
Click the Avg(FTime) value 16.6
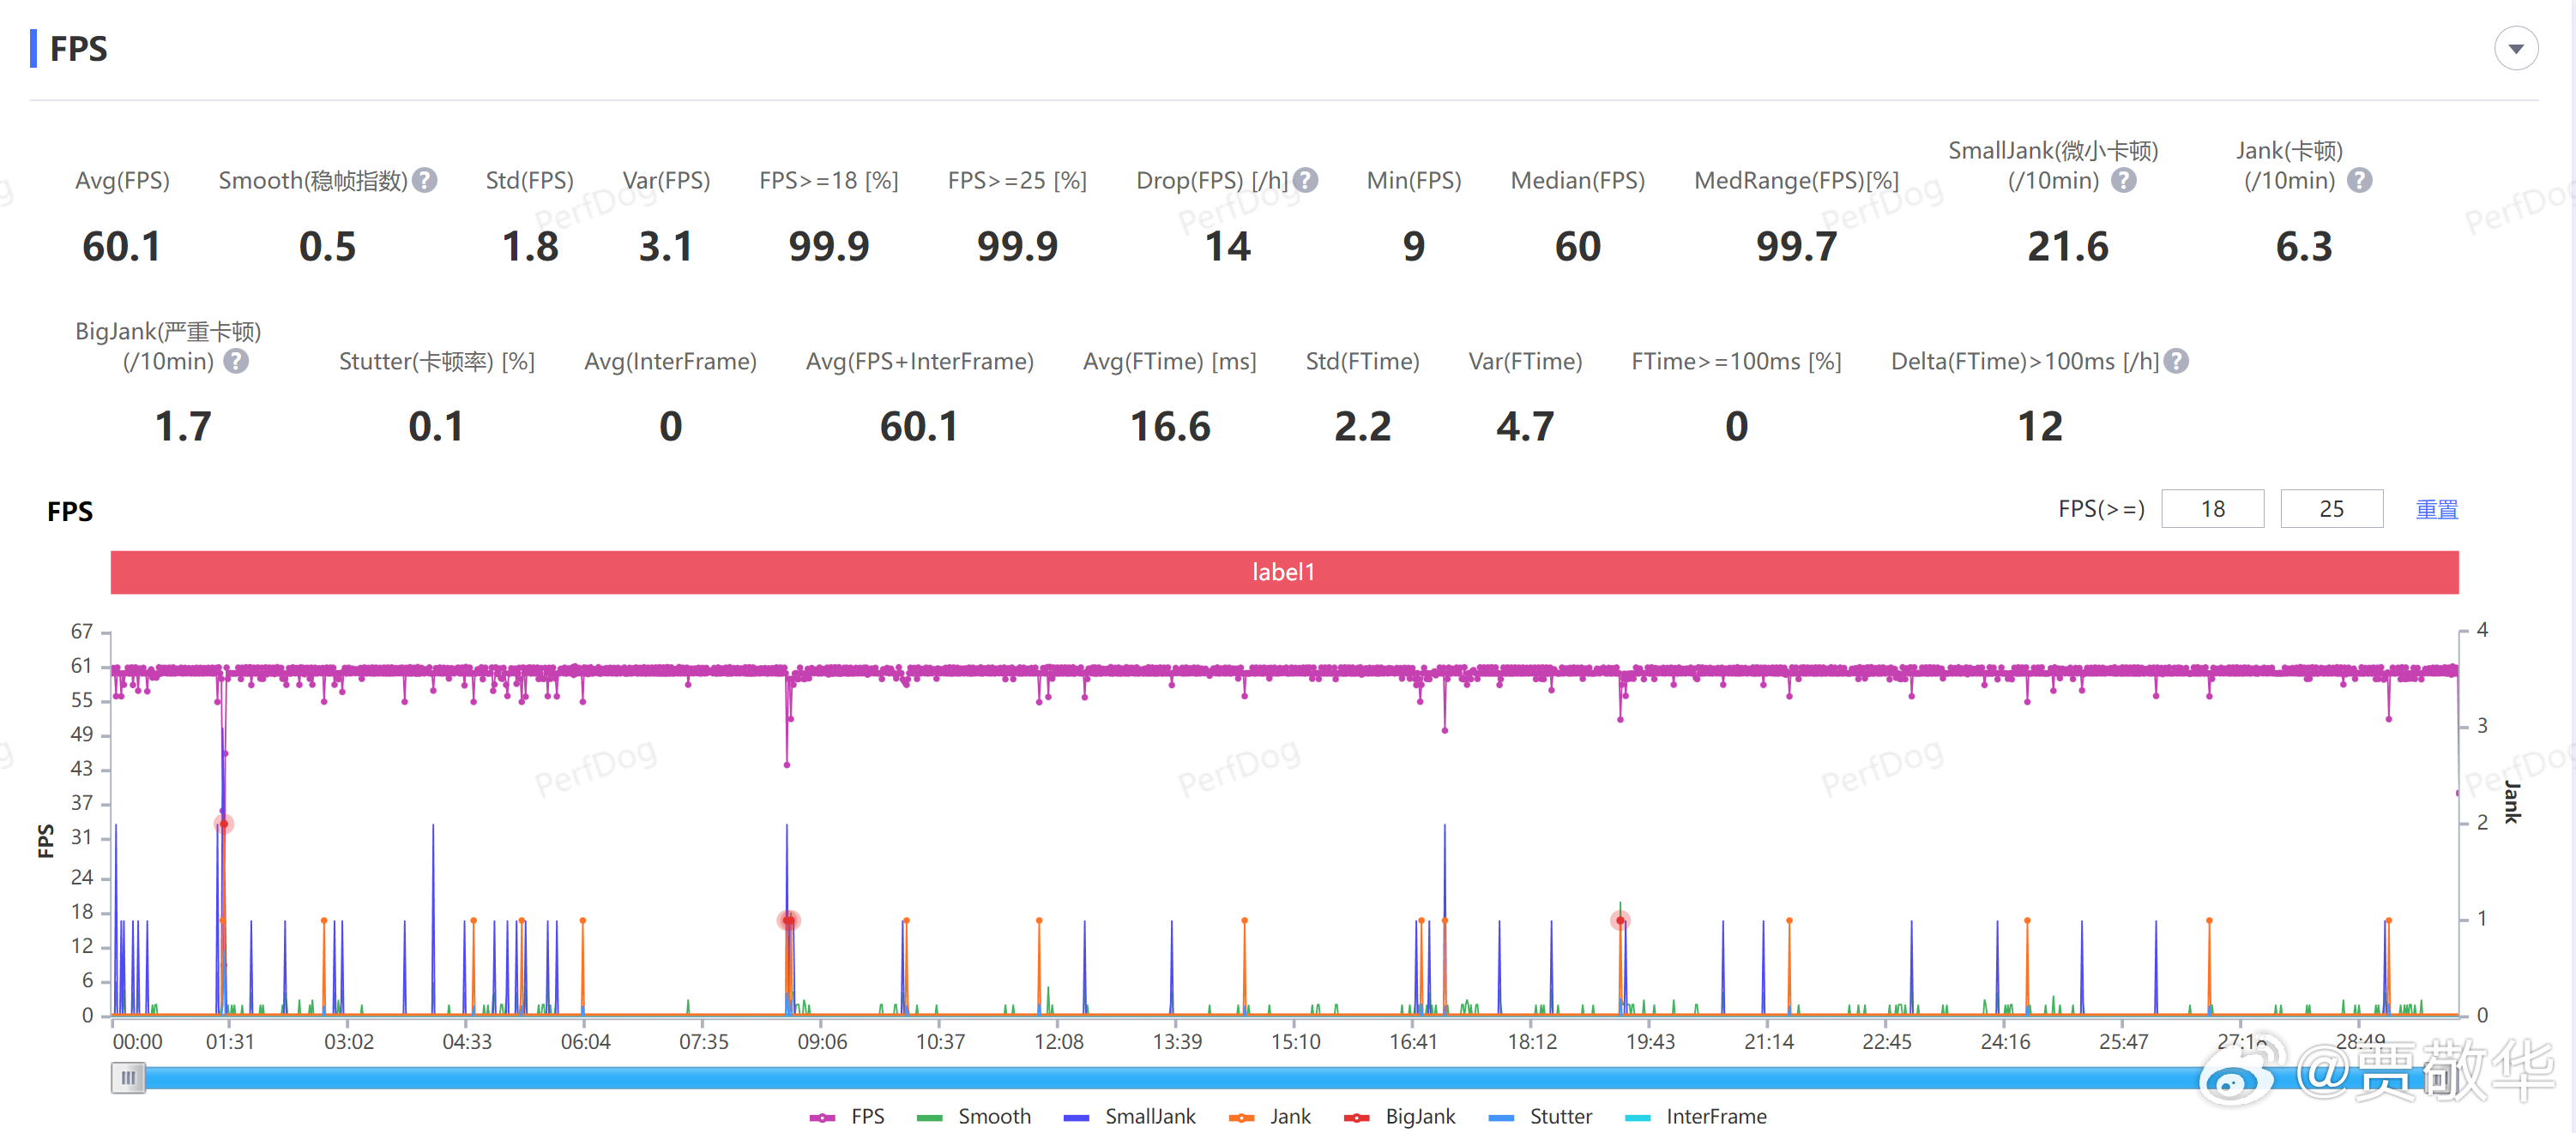click(1169, 427)
